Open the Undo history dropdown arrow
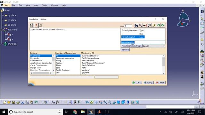Image resolution: width=205 pixels, height=115 pixels. tap(38, 104)
